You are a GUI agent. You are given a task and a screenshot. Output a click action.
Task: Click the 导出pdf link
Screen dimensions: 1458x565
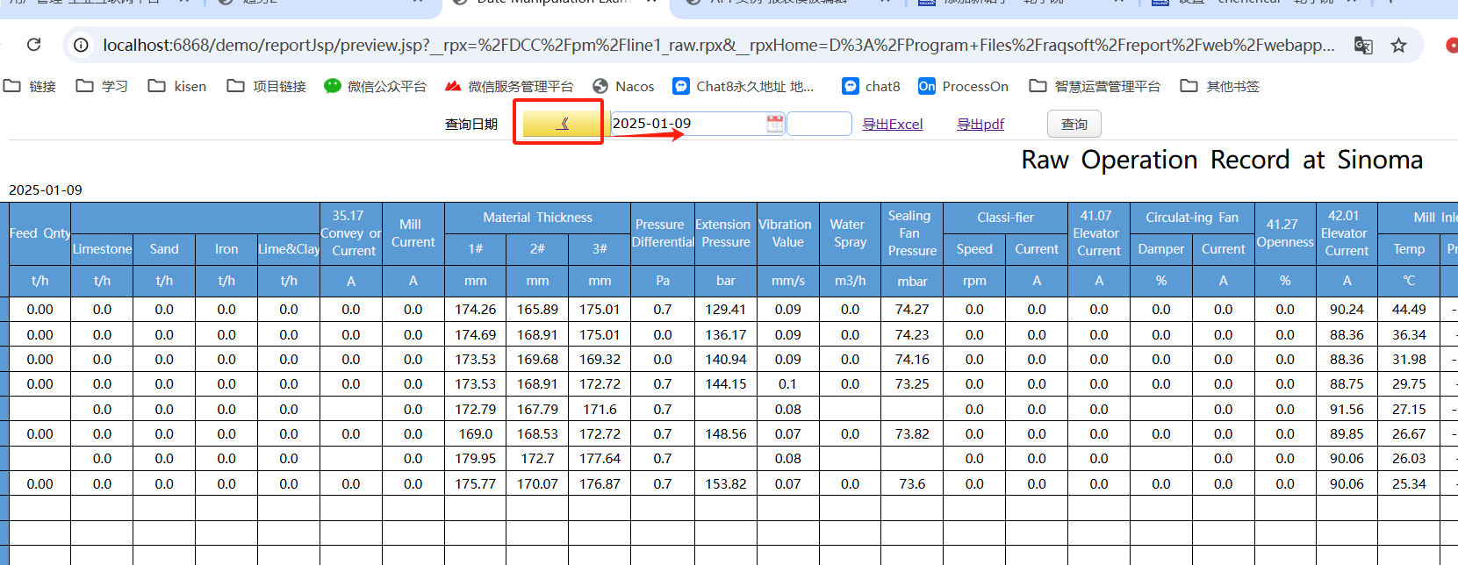click(x=980, y=125)
